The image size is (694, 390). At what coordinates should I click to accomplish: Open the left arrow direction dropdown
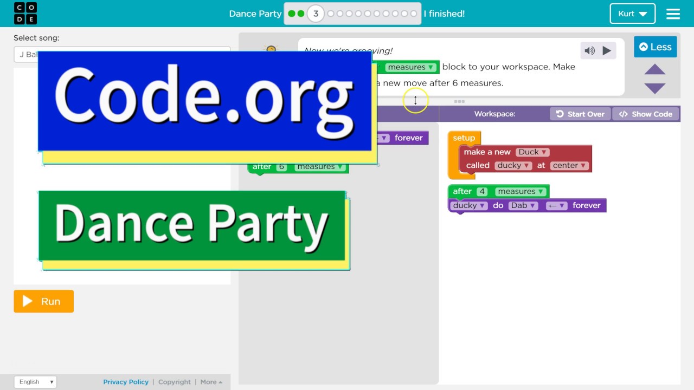pyautogui.click(x=557, y=206)
